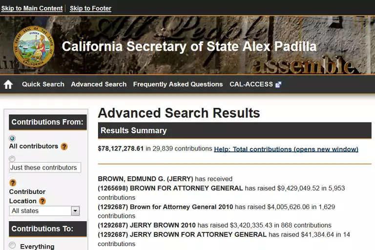Screen dimensions: 375x250
Task: Click the Just these contributors text field
Action: 45,167
